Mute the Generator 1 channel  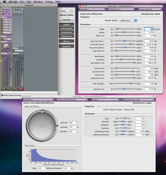click(x=3, y=89)
